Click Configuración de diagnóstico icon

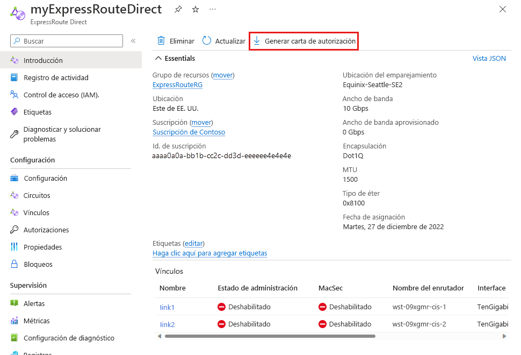15,338
